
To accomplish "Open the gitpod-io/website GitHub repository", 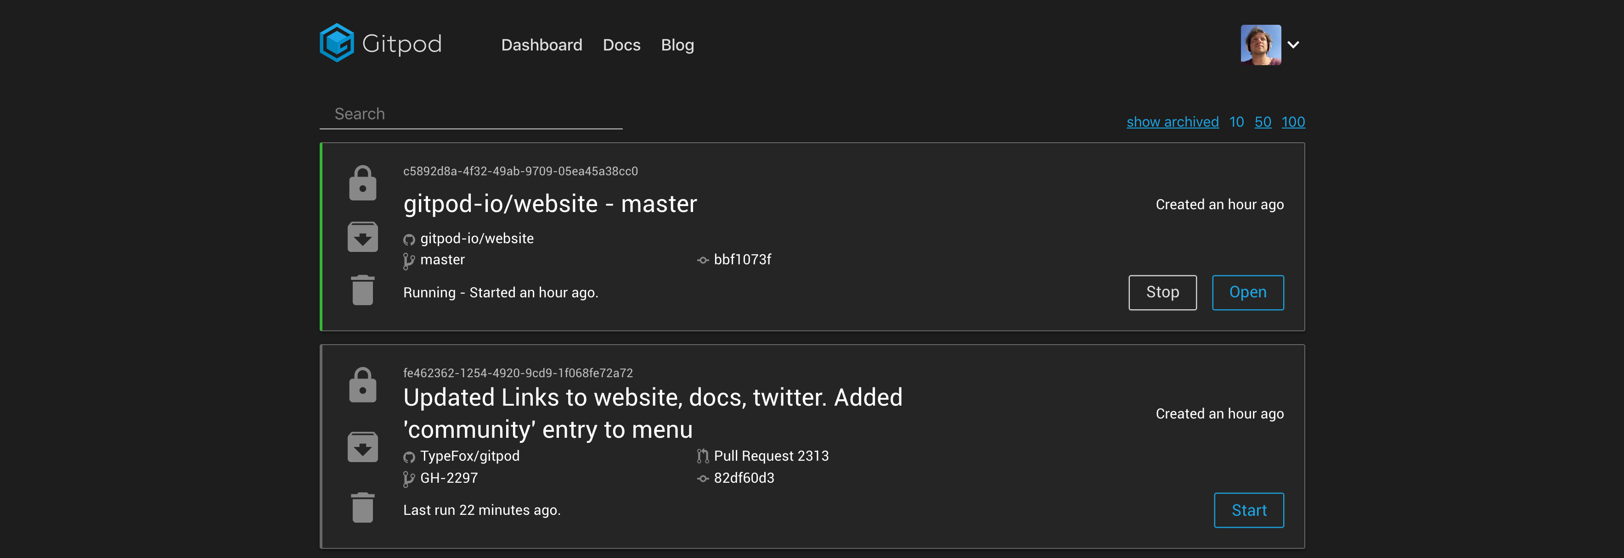I will click(x=409, y=238).
